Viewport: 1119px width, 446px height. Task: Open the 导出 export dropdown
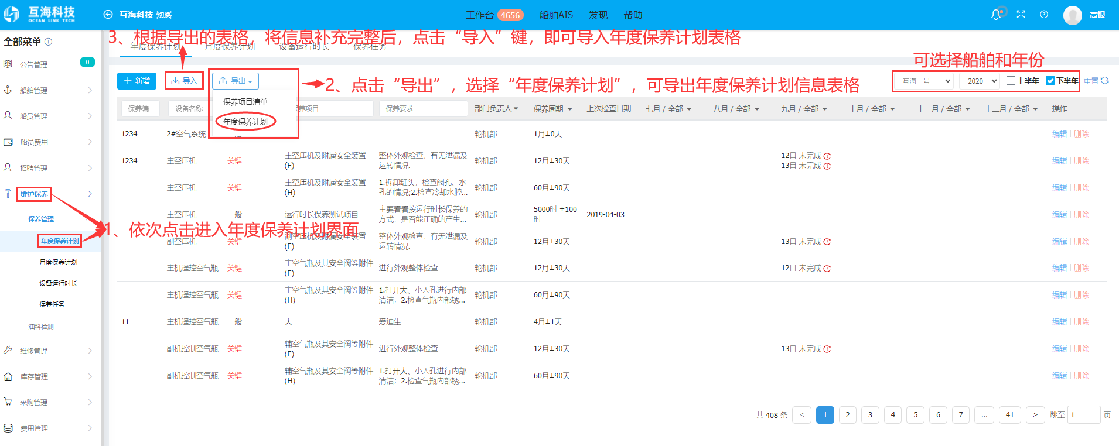click(x=236, y=81)
